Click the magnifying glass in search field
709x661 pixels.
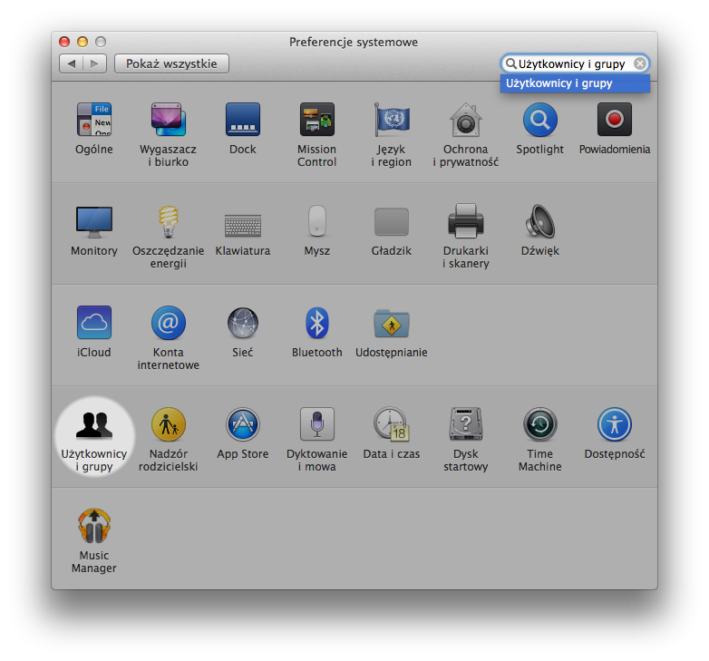click(x=510, y=63)
